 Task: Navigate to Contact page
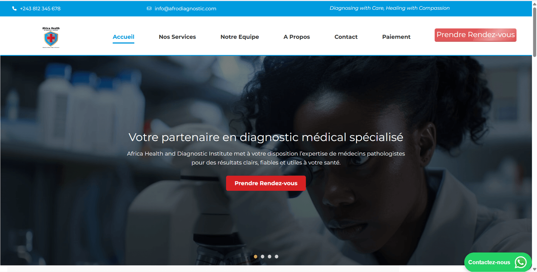tap(346, 37)
